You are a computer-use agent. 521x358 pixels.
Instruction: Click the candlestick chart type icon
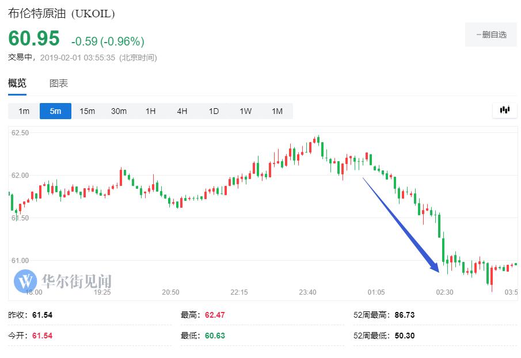(505, 110)
